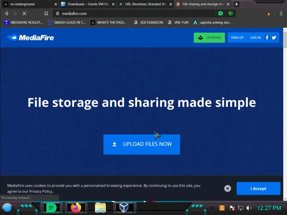Click the browser forward arrow
Screen dimensions: 287x215
click(15, 13)
